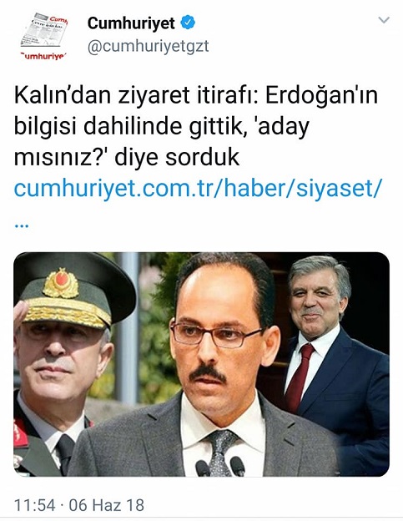Click the 11:54 timestamp
Screen dimensions: 403x521
coord(34,505)
